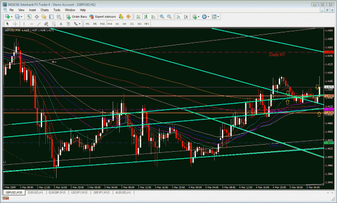Toggle chart shift from right edge

(x=186, y=17)
